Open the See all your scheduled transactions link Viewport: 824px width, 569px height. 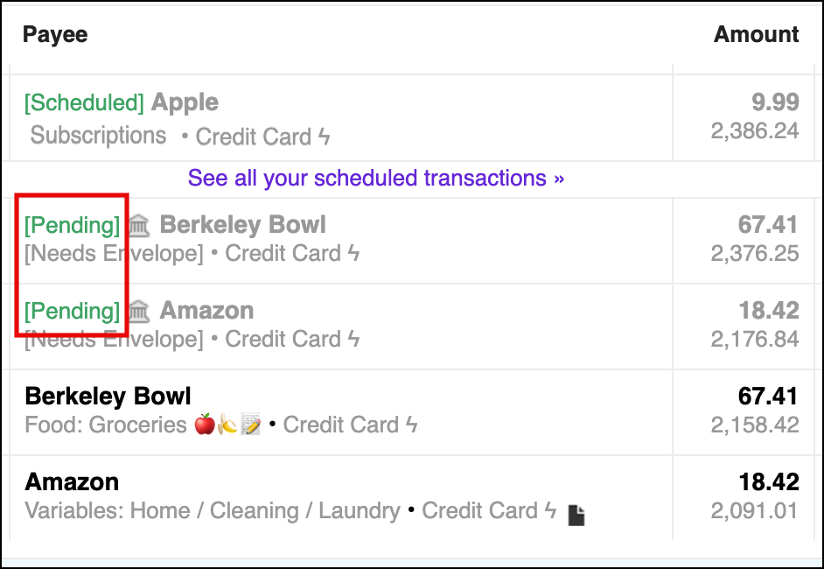pyautogui.click(x=376, y=179)
